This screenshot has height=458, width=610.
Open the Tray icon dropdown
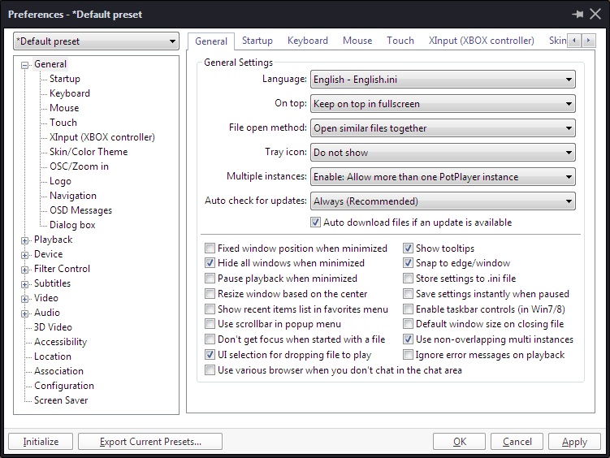[x=443, y=153]
